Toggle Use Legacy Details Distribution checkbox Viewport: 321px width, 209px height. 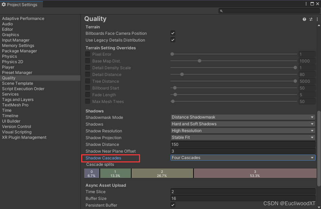pos(173,40)
